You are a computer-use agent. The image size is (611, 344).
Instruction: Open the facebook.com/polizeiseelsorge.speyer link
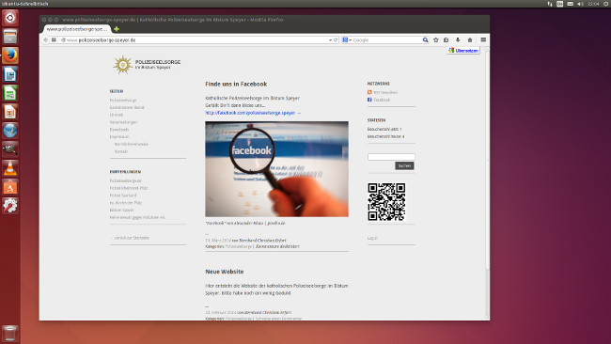pyautogui.click(x=253, y=113)
